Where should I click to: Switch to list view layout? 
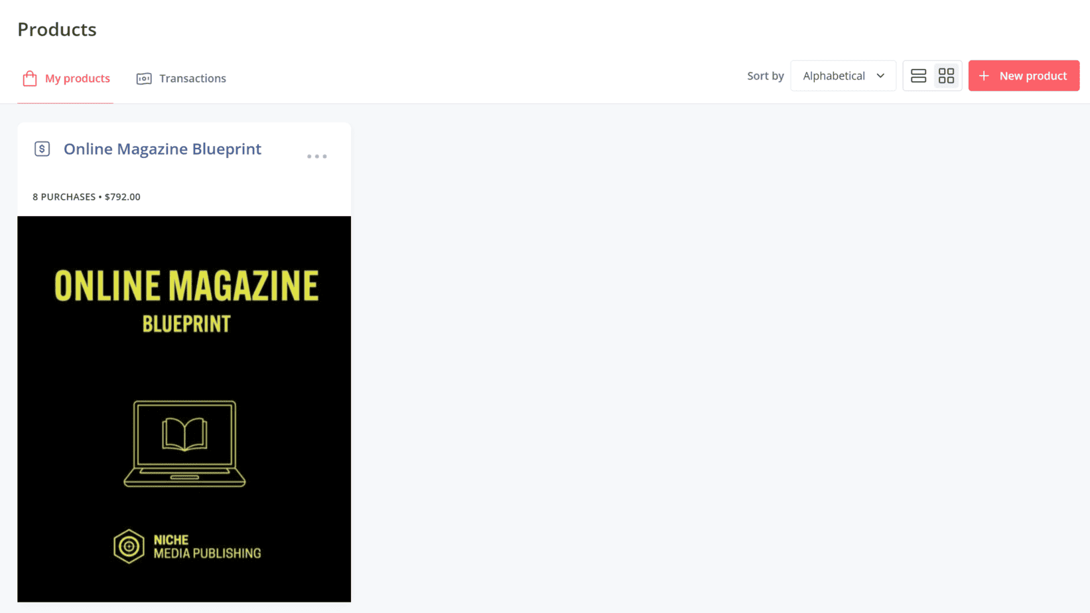[x=918, y=76]
